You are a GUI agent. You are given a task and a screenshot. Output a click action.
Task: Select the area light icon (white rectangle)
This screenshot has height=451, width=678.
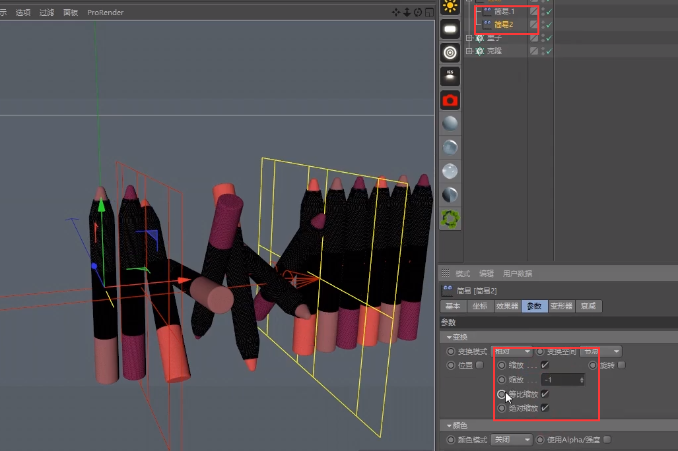pyautogui.click(x=450, y=30)
